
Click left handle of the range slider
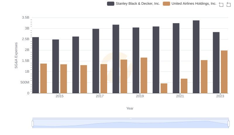[x=33, y=124]
